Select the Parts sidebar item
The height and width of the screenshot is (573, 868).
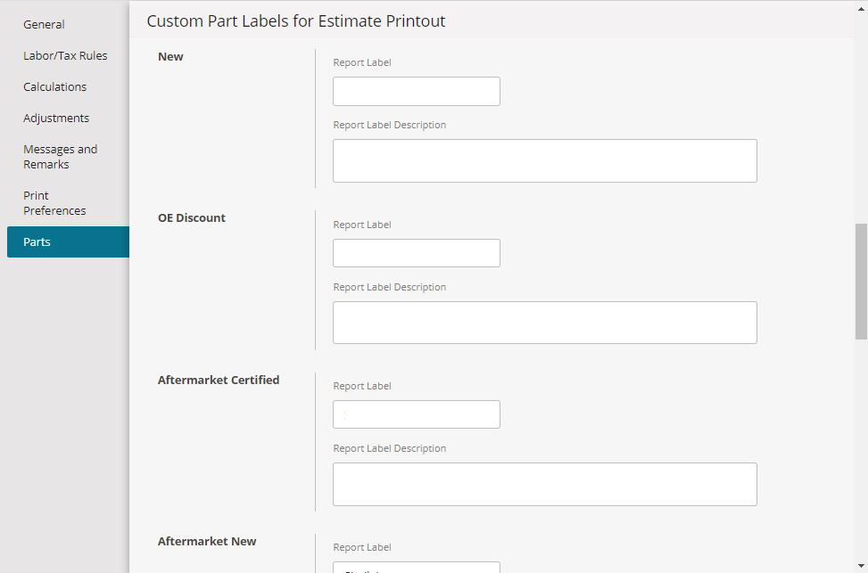pos(68,241)
